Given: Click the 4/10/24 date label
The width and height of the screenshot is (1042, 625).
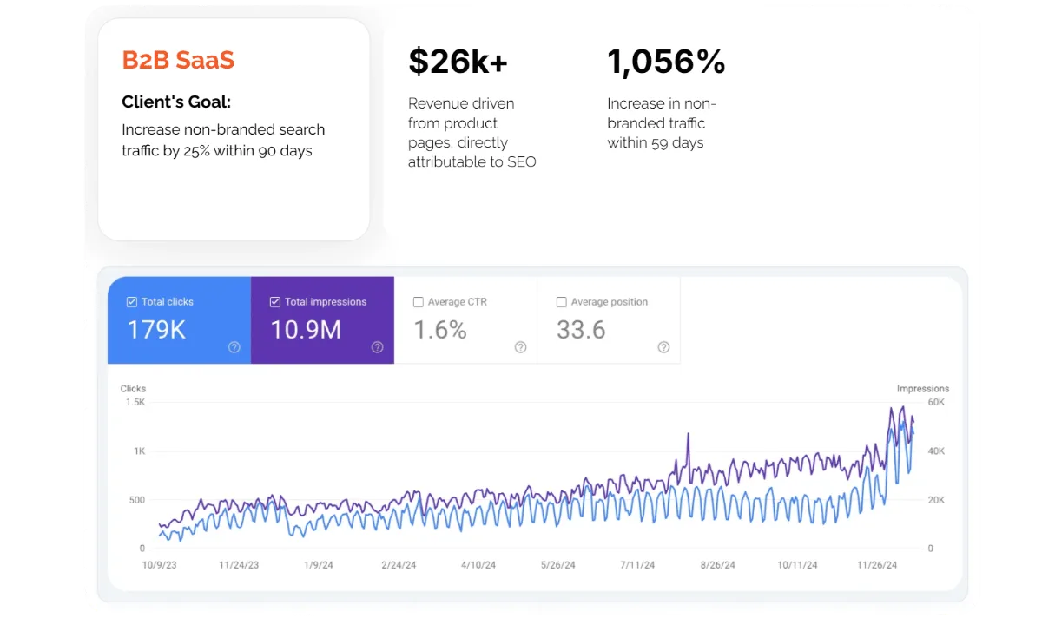Looking at the screenshot, I should coord(478,564).
